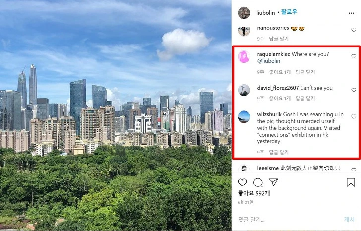The height and width of the screenshot is (231, 361).
Task: Open wilzshurik's profile avatar
Action: click(x=244, y=117)
